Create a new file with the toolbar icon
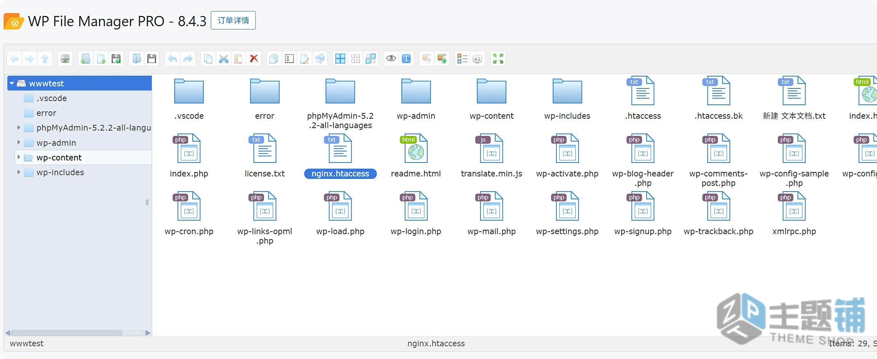The height and width of the screenshot is (359, 877). tap(101, 59)
